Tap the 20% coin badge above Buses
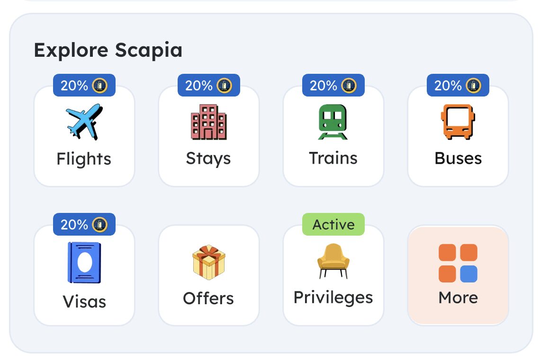Image resolution: width=540 pixels, height=361 pixels. pyautogui.click(x=458, y=86)
